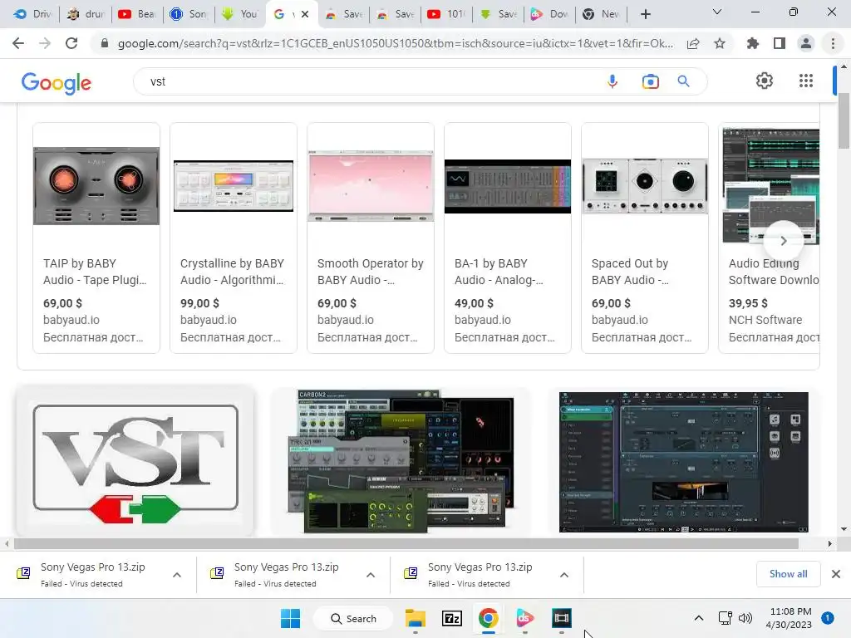
Task: Switch to the Son tab
Action: [189, 14]
